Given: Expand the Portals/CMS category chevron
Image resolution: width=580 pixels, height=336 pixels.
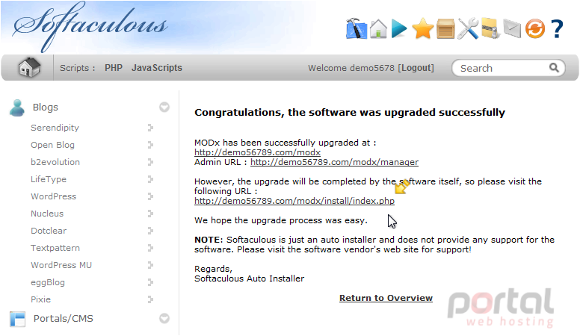Looking at the screenshot, I should click(x=164, y=318).
